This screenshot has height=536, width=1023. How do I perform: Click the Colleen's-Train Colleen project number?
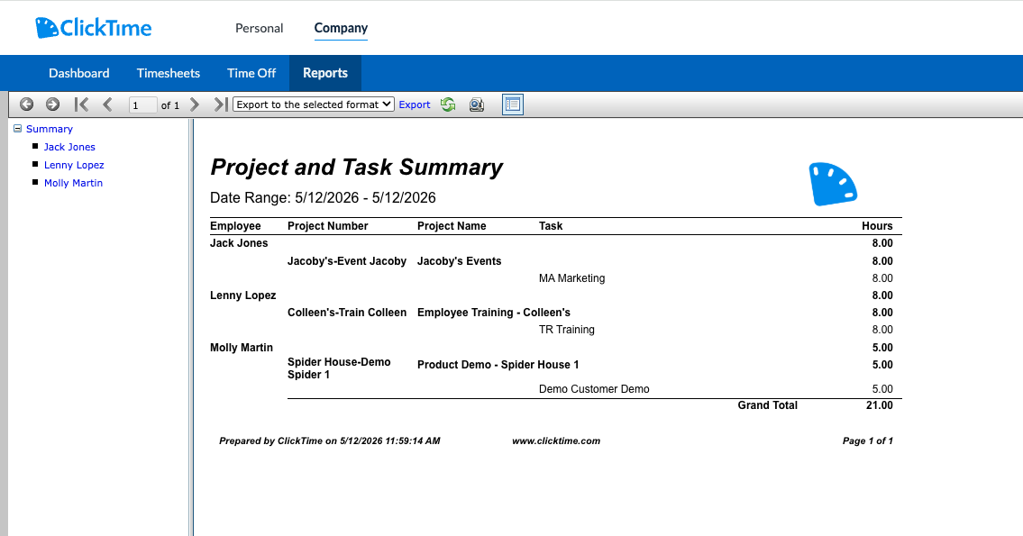tap(347, 313)
